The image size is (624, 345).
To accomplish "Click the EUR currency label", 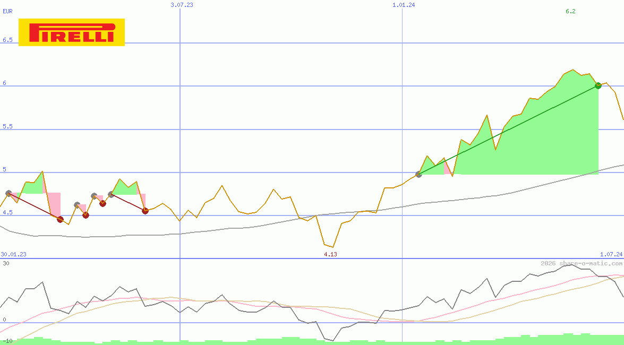I will (x=7, y=11).
